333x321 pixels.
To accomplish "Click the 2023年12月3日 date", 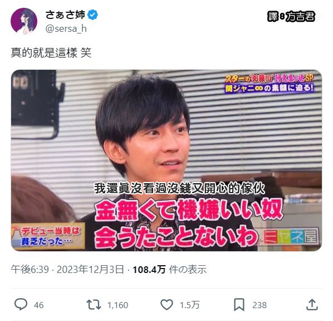I will pos(90,270).
